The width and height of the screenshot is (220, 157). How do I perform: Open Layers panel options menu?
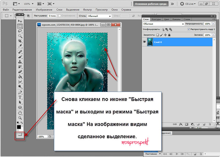click(x=214, y=19)
